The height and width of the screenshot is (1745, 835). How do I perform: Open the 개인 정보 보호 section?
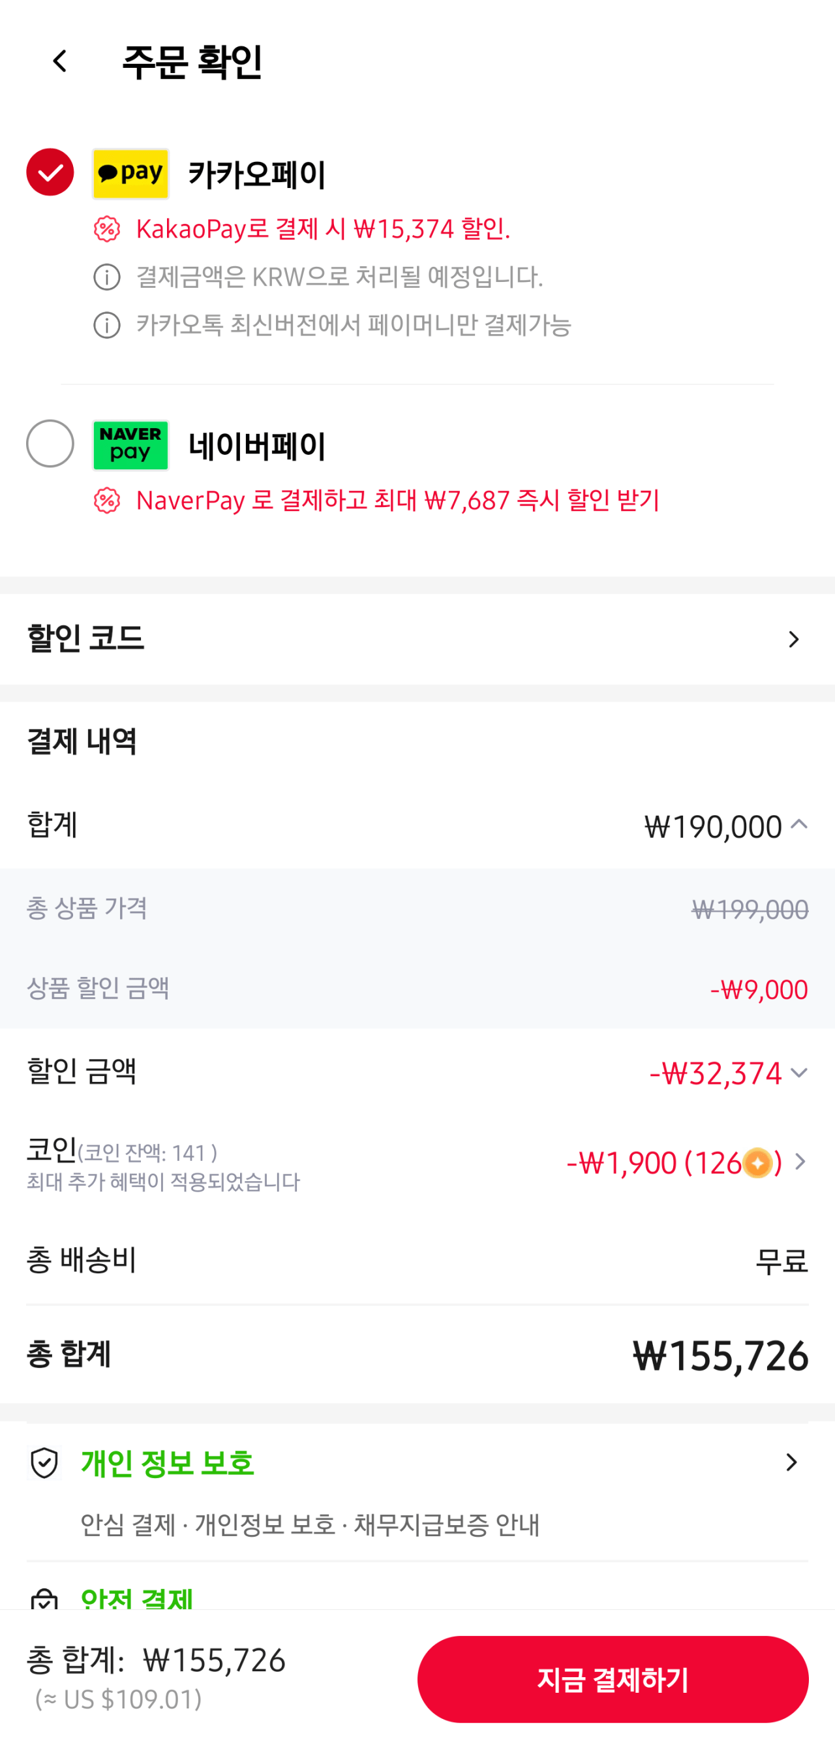pyautogui.click(x=791, y=1462)
